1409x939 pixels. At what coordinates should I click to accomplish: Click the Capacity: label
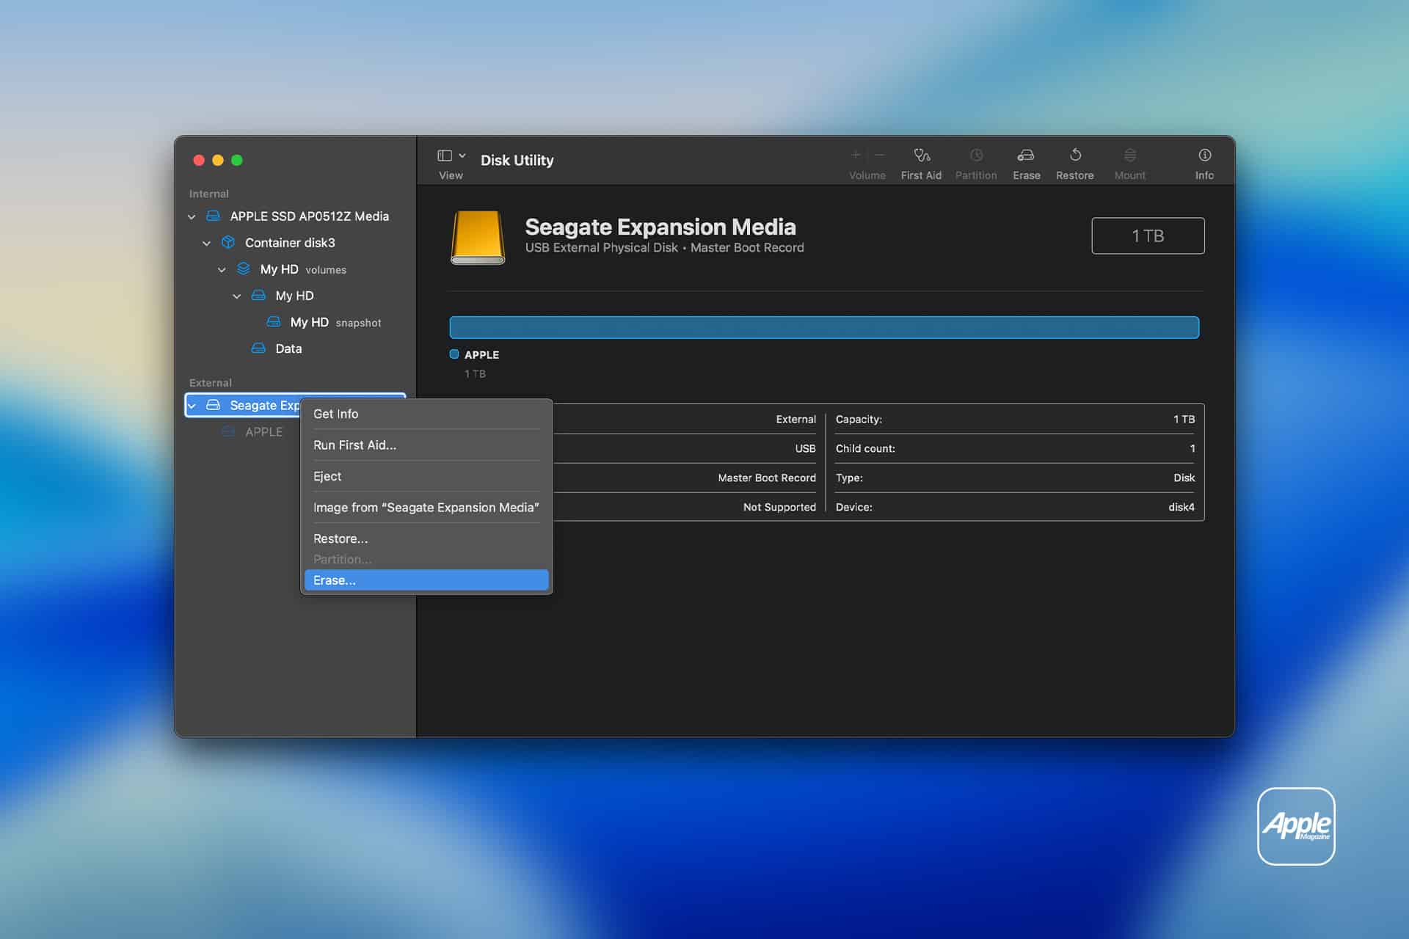859,419
